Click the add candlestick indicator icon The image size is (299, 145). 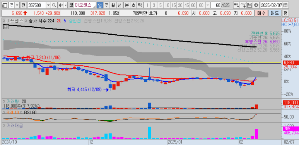(237, 5)
